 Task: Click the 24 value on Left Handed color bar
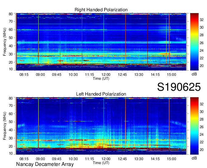(x=202, y=135)
